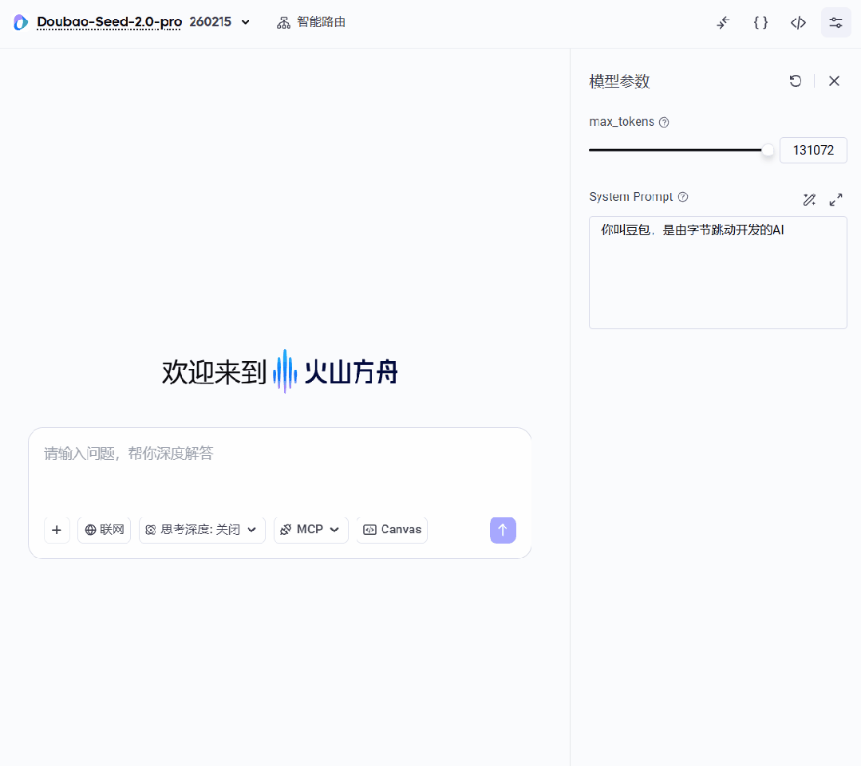This screenshot has height=766, width=861.
Task: Click the max_tokens help question mark
Action: pos(664,121)
